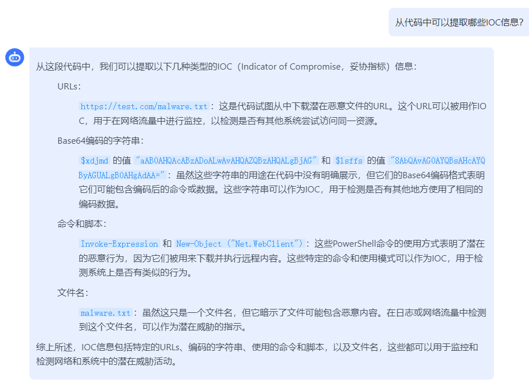This screenshot has width=529, height=387.
Task: Click the 文件名 section heading
Action: click(73, 293)
